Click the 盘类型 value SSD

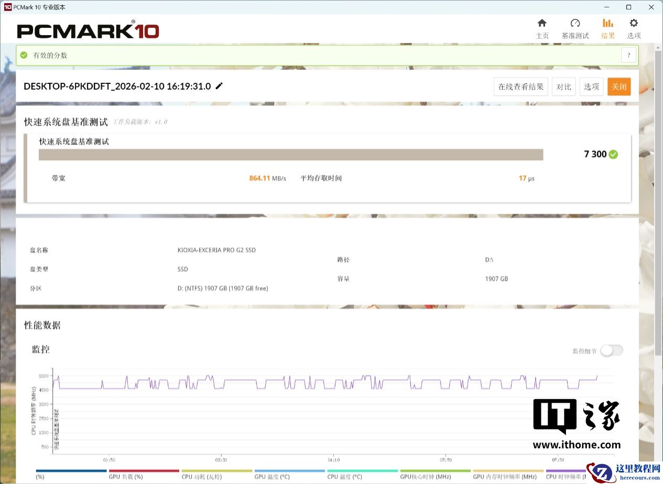(x=182, y=269)
